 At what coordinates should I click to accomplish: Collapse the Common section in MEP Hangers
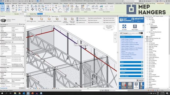tap(142, 37)
